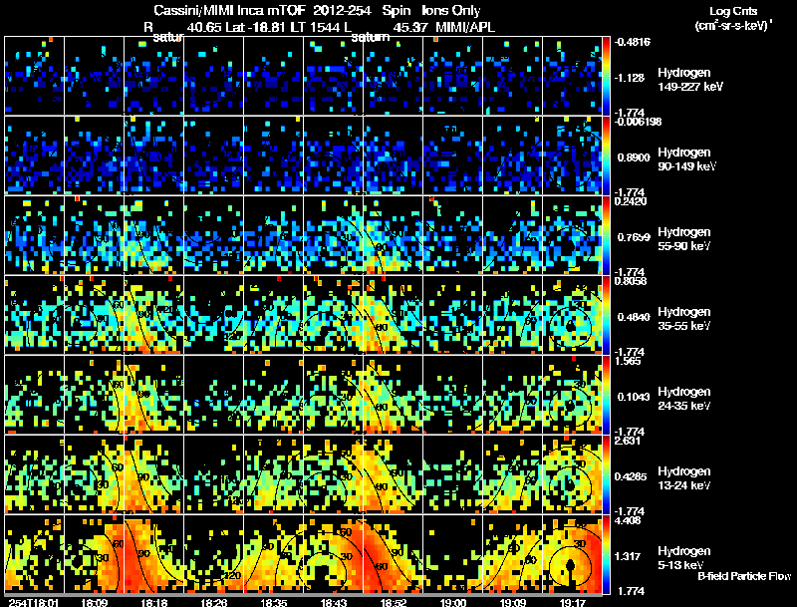This screenshot has width=797, height=607.
Task: Click the color bar for 24-35 keV row
Action: [606, 395]
